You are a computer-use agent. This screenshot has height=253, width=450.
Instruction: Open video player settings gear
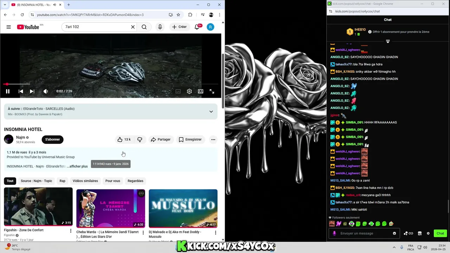pos(189,91)
